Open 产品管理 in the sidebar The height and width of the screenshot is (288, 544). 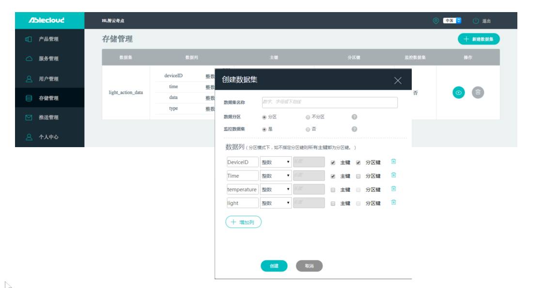pyautogui.click(x=49, y=39)
